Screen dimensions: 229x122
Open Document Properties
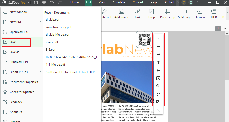(22, 82)
